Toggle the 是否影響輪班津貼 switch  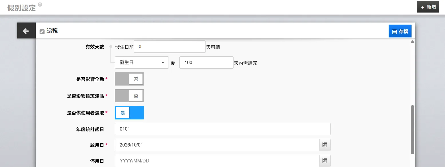click(129, 96)
